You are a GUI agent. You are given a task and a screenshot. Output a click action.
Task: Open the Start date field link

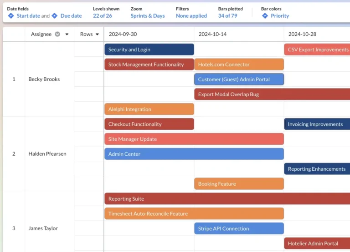click(28, 16)
